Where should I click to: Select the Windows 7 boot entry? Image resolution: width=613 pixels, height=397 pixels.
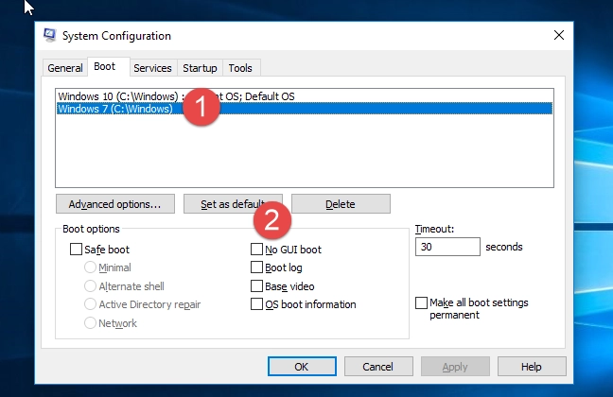(305, 109)
